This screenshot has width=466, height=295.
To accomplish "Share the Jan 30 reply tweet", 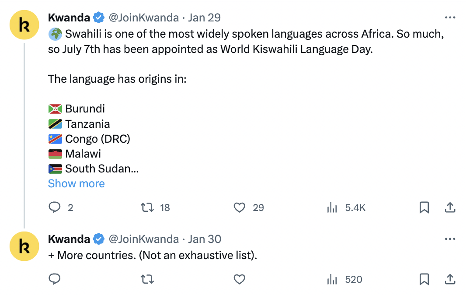I will pyautogui.click(x=450, y=279).
